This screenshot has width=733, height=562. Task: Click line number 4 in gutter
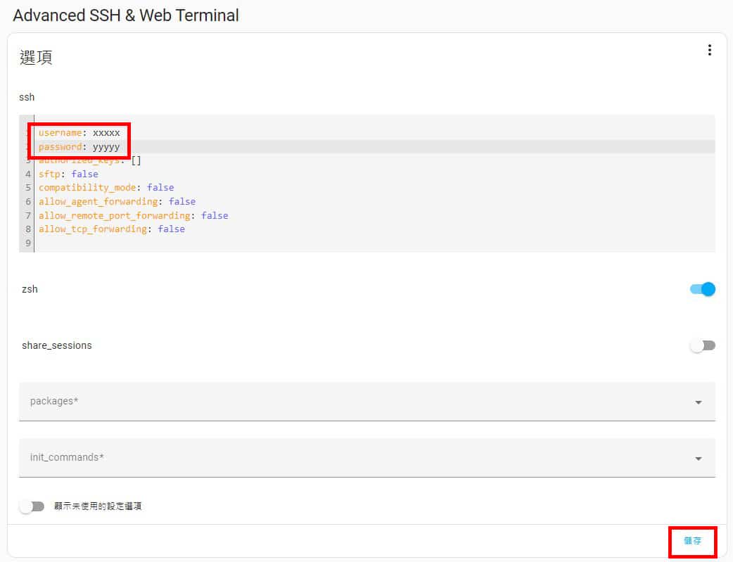27,174
